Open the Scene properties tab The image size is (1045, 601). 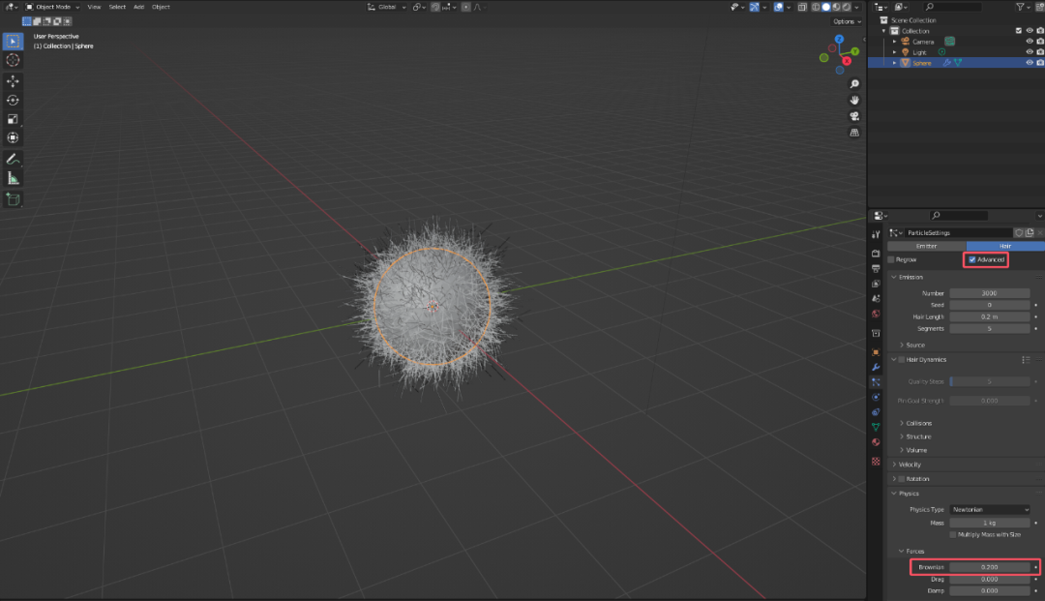click(876, 298)
